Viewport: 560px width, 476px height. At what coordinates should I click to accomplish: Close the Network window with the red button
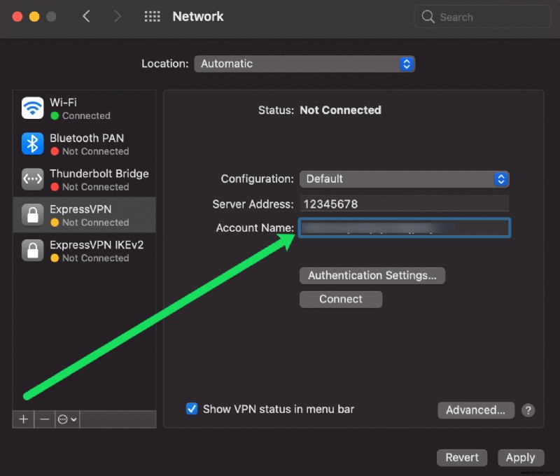coord(17,16)
